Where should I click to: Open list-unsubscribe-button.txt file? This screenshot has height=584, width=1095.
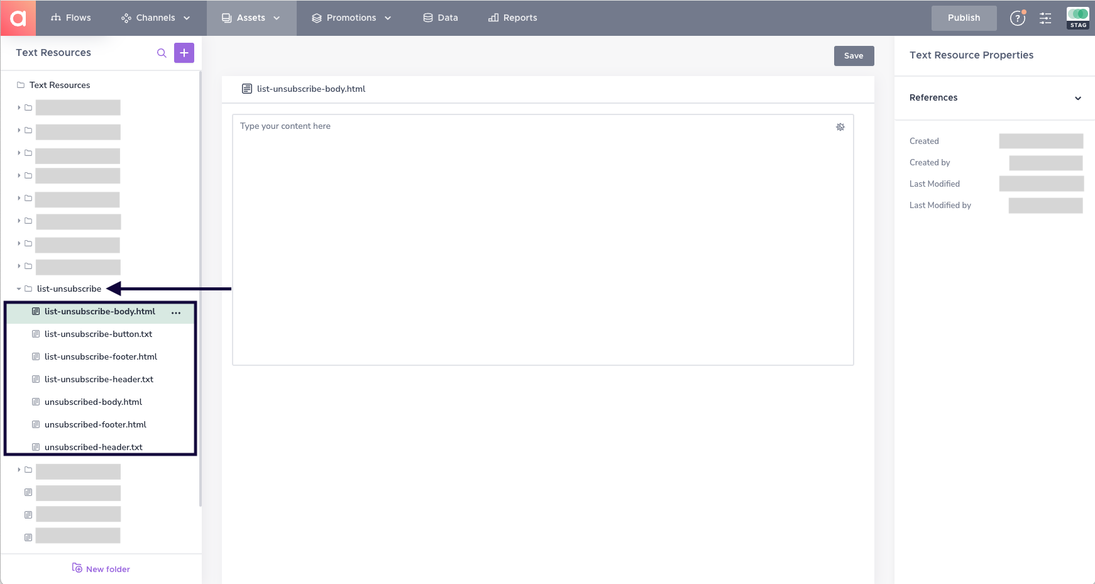click(98, 334)
